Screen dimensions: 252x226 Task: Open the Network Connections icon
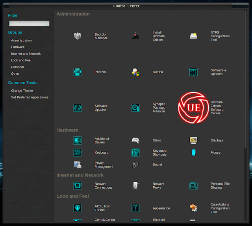[x=77, y=186]
